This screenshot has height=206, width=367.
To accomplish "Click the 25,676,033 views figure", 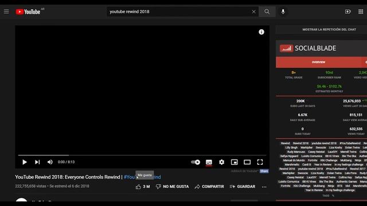I will click(x=352, y=101).
